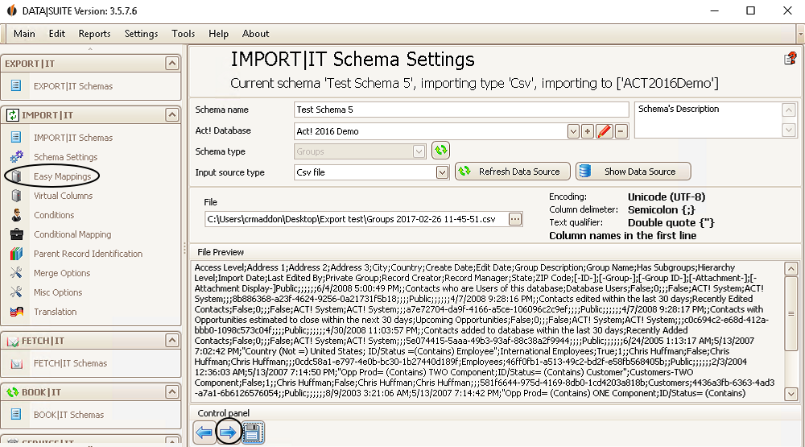Open Translation in sidebar
This screenshot has width=805, height=447.
pyautogui.click(x=55, y=312)
